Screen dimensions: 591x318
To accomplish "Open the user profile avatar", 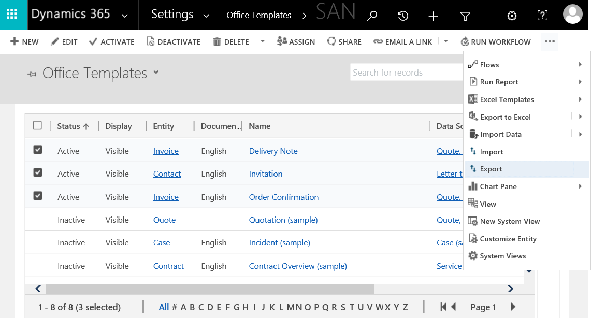I will coord(572,15).
